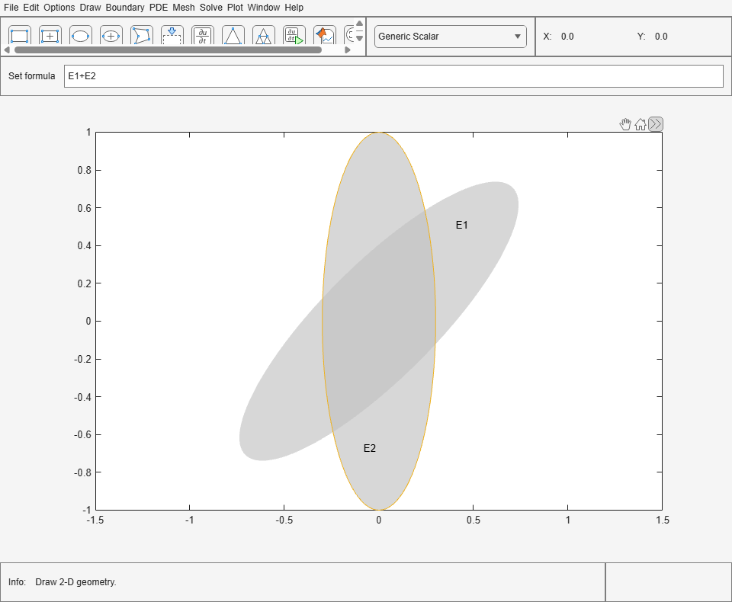This screenshot has width=732, height=602.
Task: Toggle the pan hand tool above the plot
Action: click(x=625, y=123)
